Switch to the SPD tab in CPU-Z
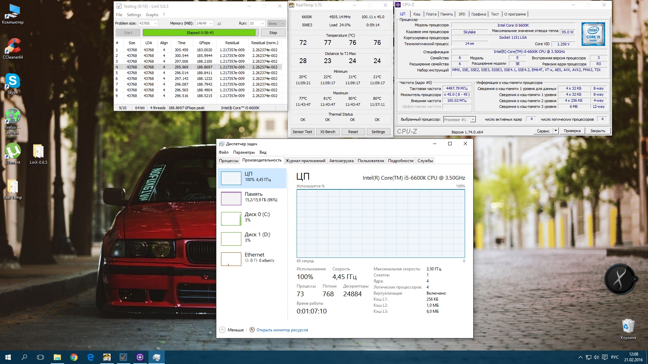This screenshot has height=364, width=648. click(462, 14)
